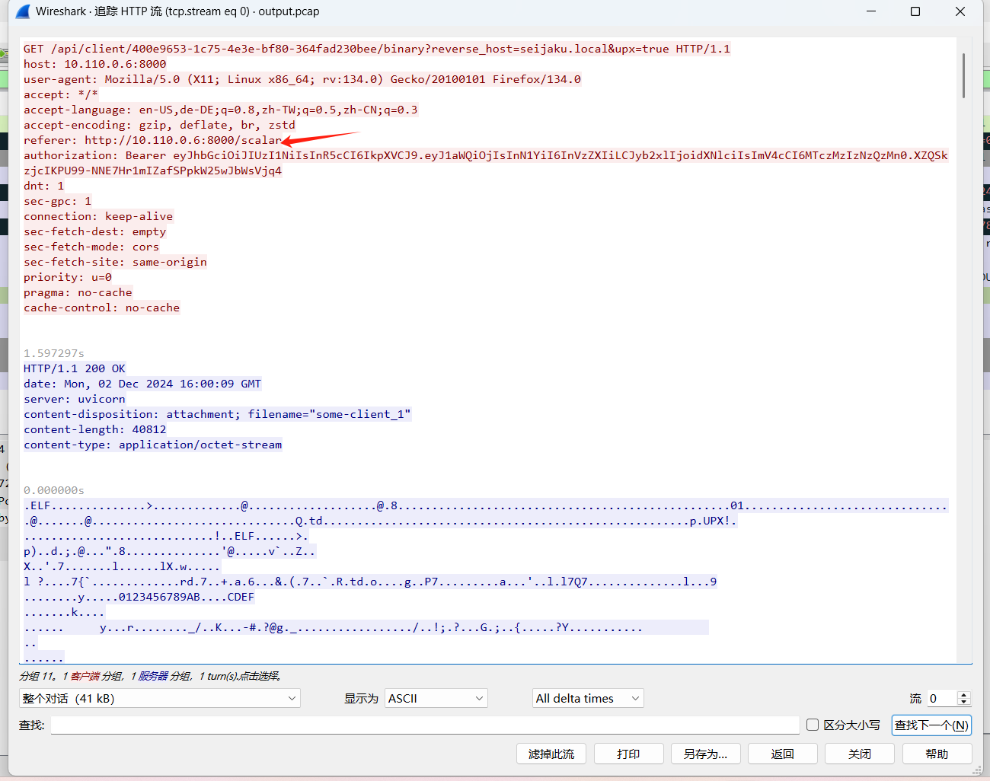
Task: Maximize the Follow HTTP Stream window
Action: tap(915, 11)
